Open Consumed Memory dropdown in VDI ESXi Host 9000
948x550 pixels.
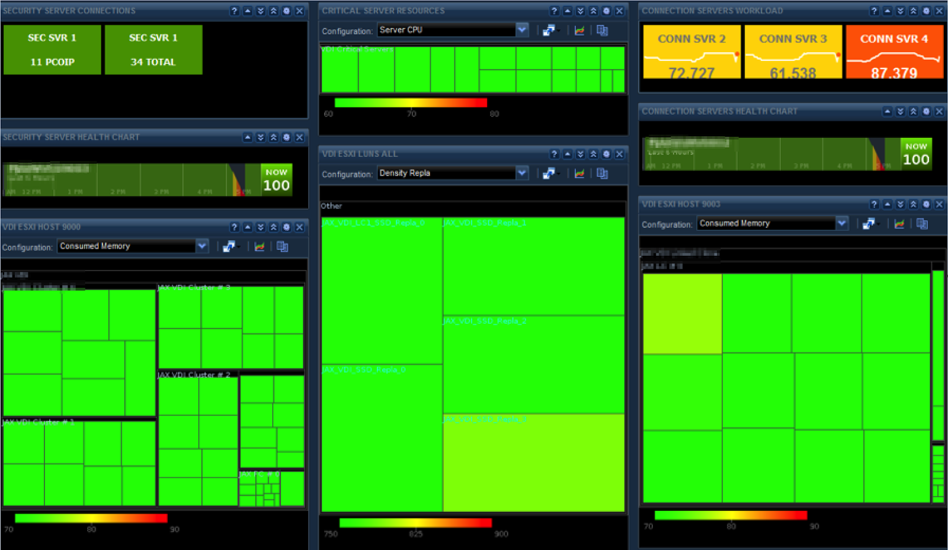(x=202, y=246)
